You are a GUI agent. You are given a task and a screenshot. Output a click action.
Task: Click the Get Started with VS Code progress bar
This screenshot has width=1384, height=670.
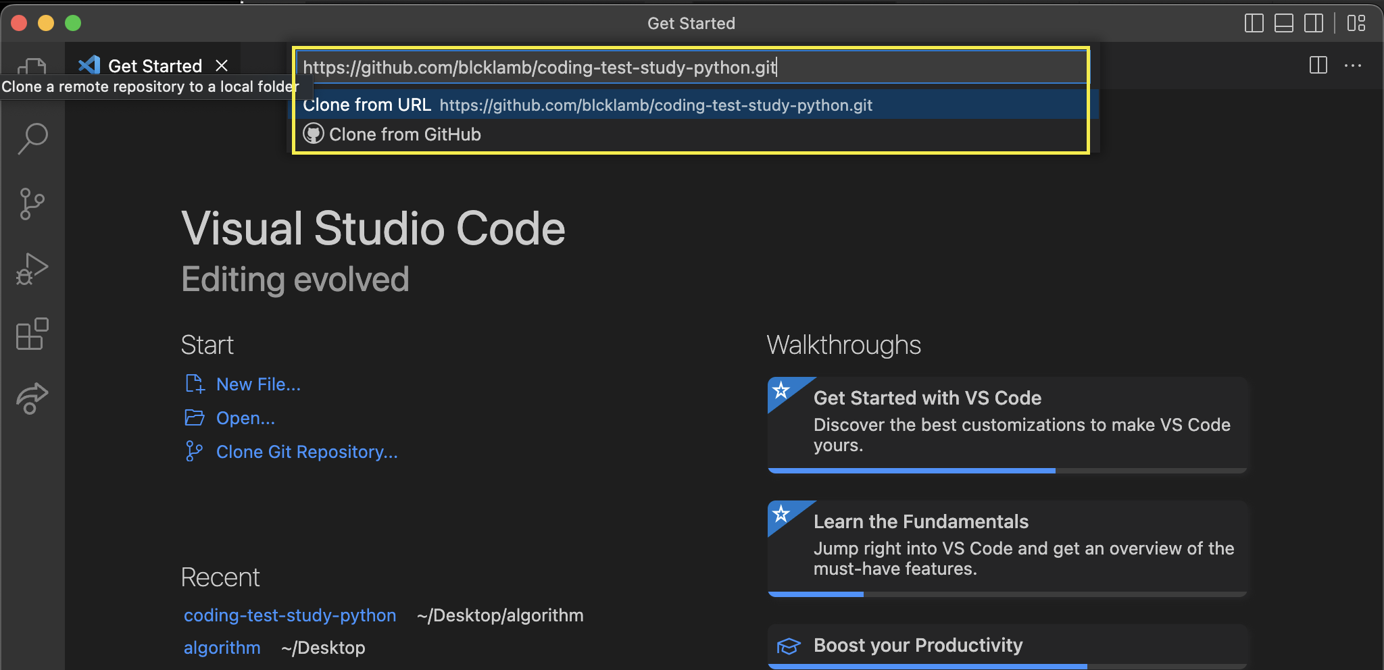(x=1007, y=471)
